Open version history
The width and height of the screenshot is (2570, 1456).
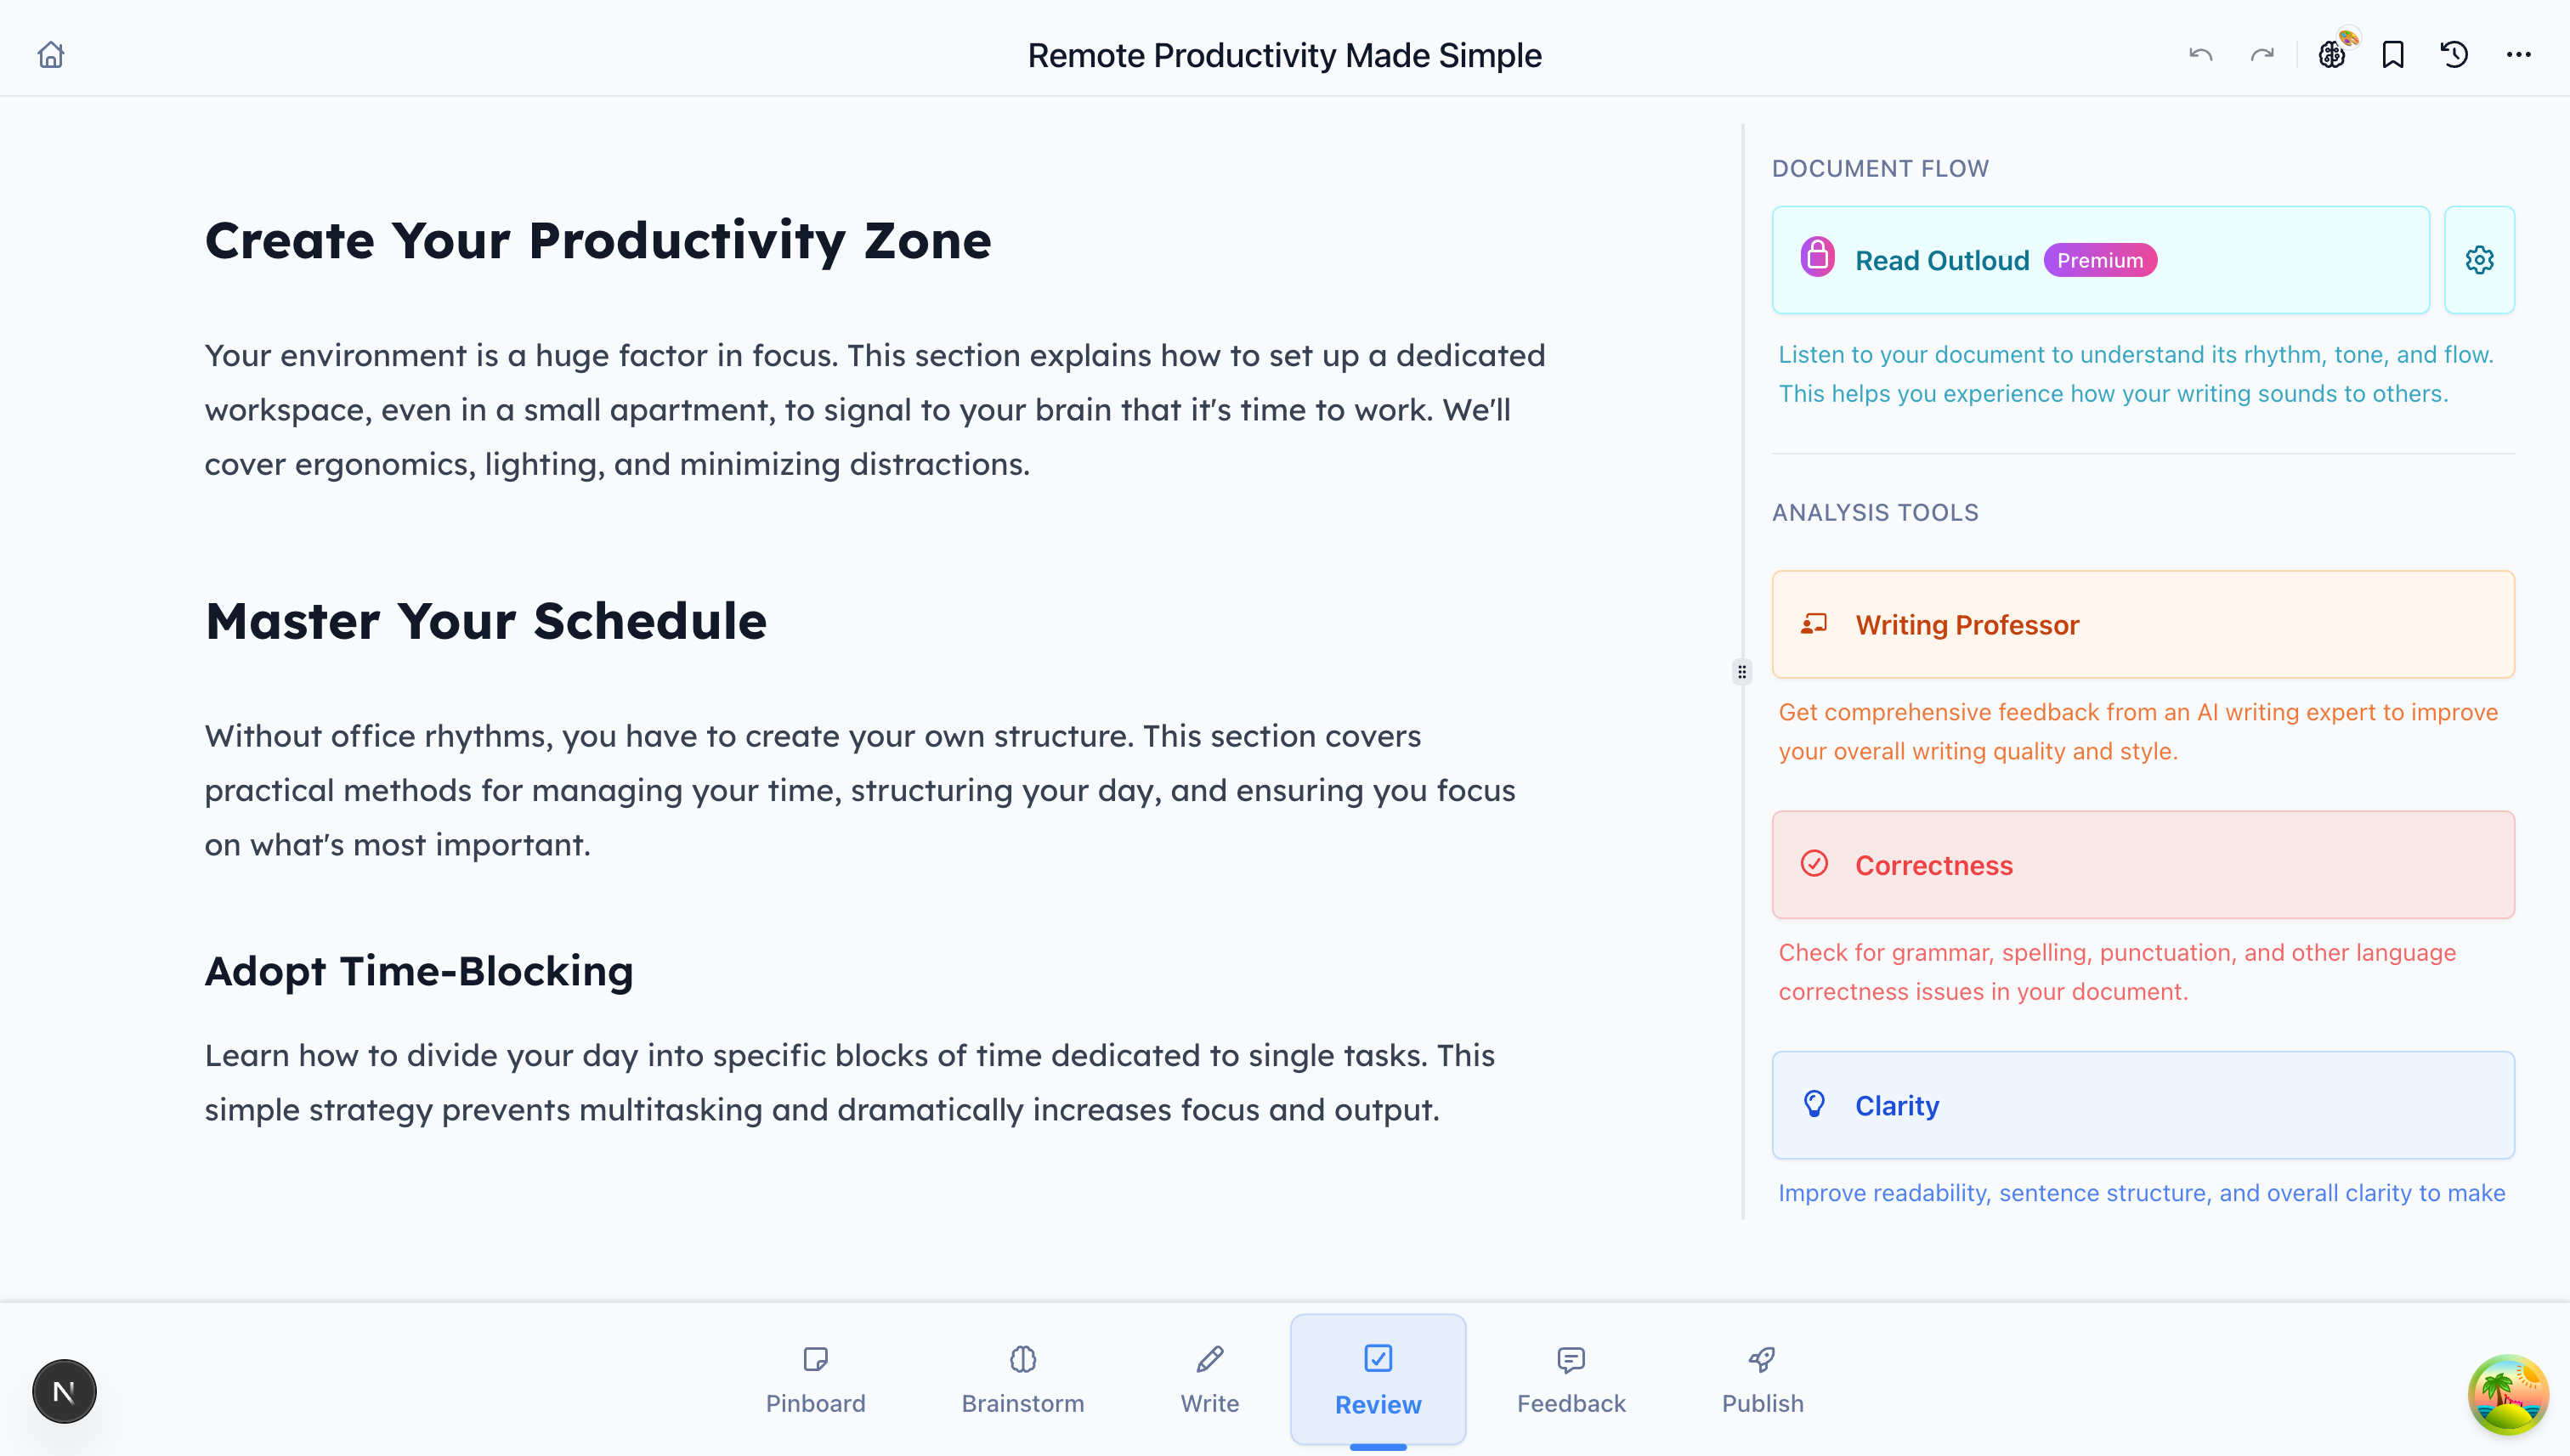pos(2452,55)
